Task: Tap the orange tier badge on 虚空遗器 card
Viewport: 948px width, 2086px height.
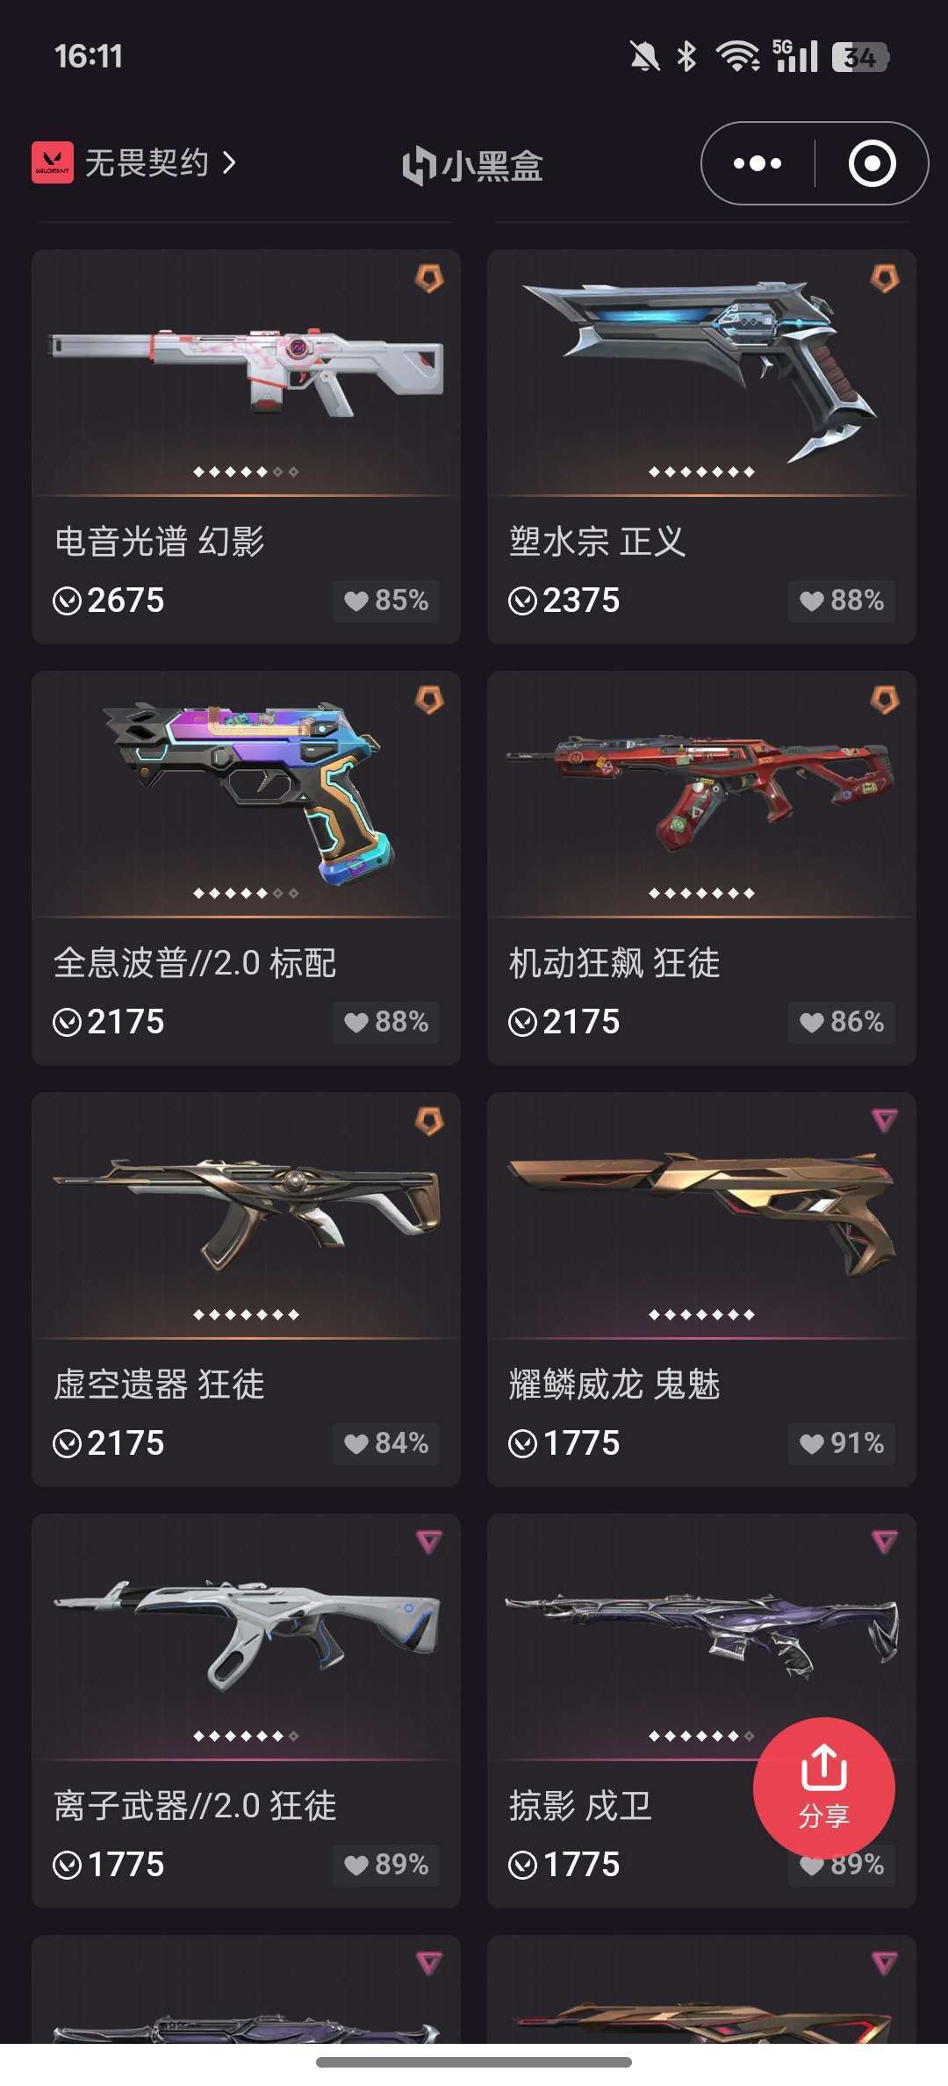Action: [429, 1122]
